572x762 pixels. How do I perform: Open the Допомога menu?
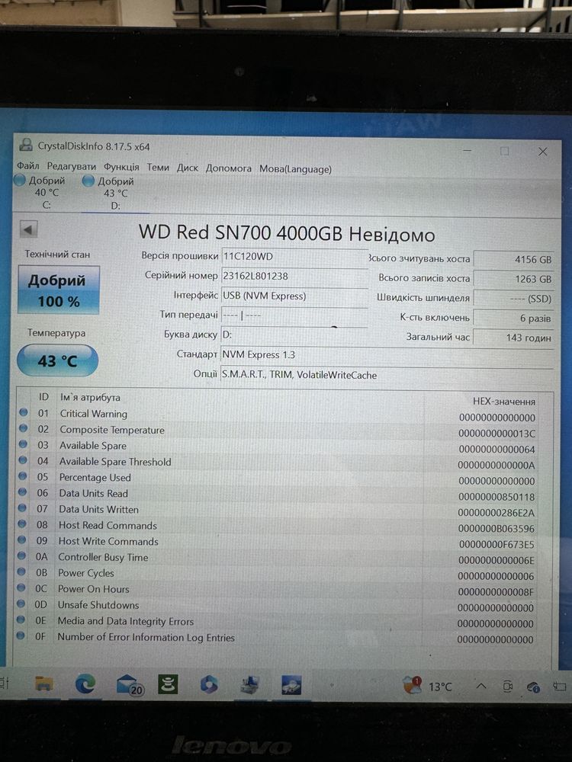[229, 168]
